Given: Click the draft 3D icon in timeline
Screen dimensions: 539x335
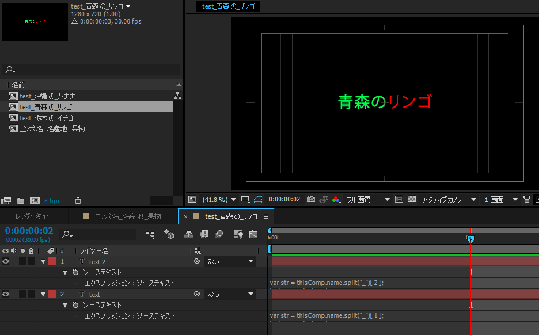Looking at the screenshot, I should tap(169, 234).
